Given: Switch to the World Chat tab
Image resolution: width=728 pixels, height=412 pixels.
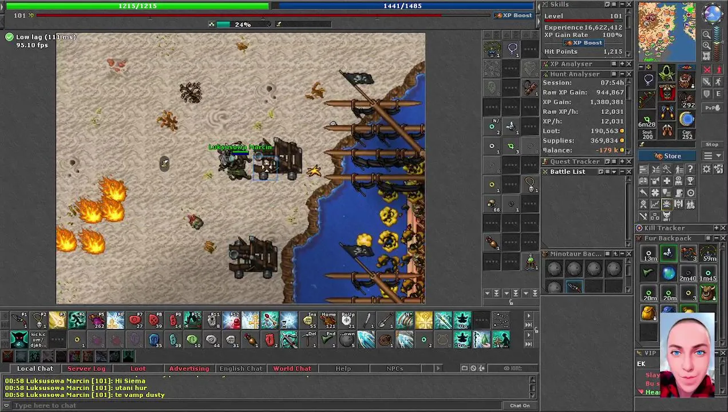Looking at the screenshot, I should (292, 369).
